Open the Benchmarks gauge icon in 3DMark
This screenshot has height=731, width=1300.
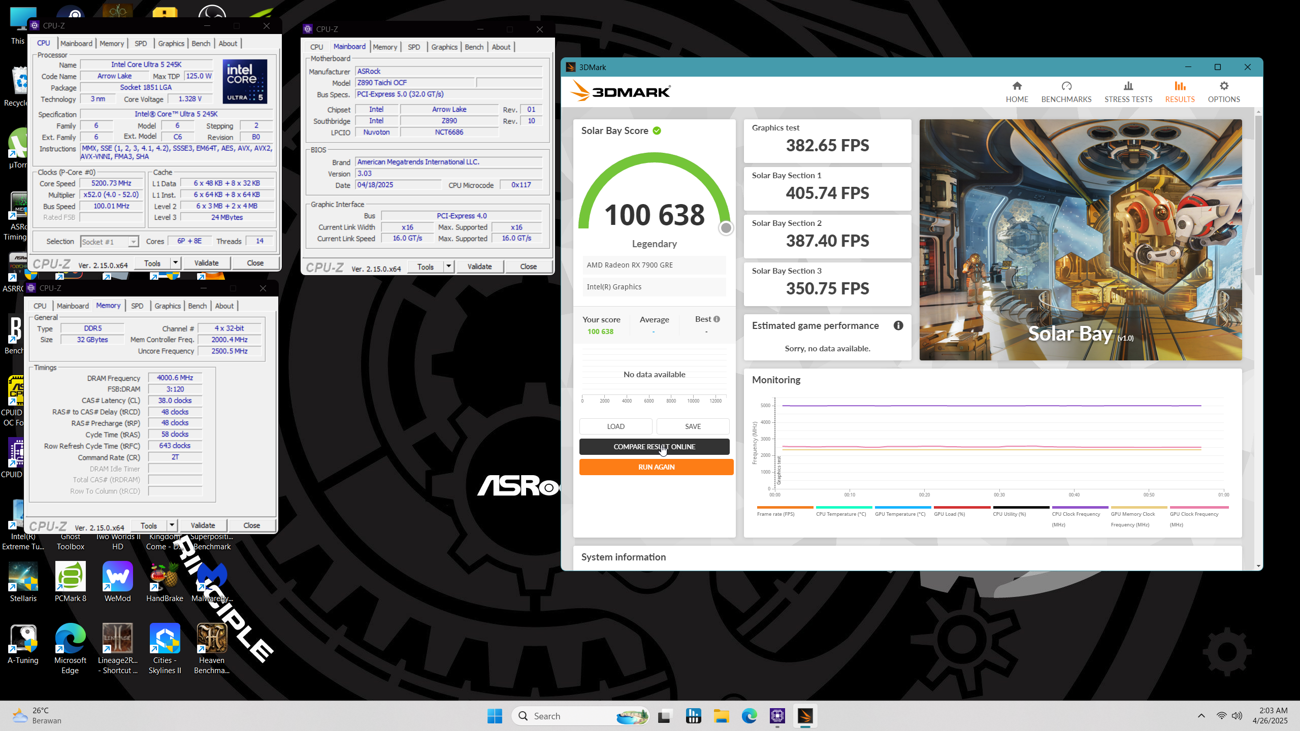pos(1066,86)
